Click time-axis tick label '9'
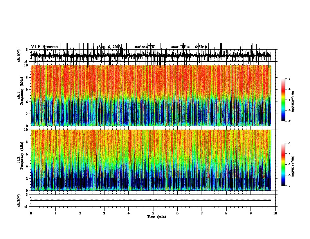The width and height of the screenshot is (310, 239). point(251,213)
